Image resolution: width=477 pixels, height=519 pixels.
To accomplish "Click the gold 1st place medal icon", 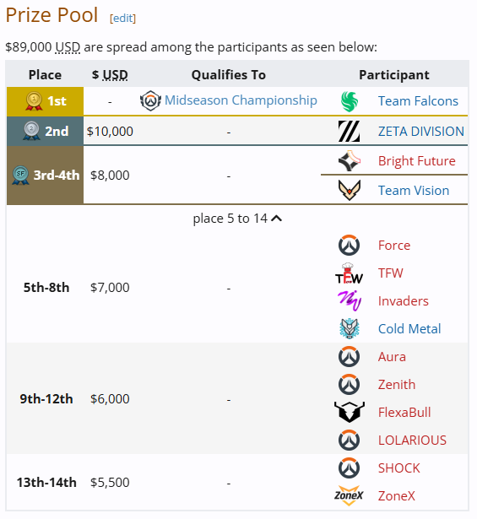I will pos(34,100).
